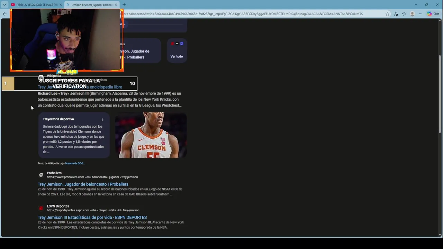Click the page vertical scrollbar thumb
Screen dimensions: 443x249
tap(440, 93)
